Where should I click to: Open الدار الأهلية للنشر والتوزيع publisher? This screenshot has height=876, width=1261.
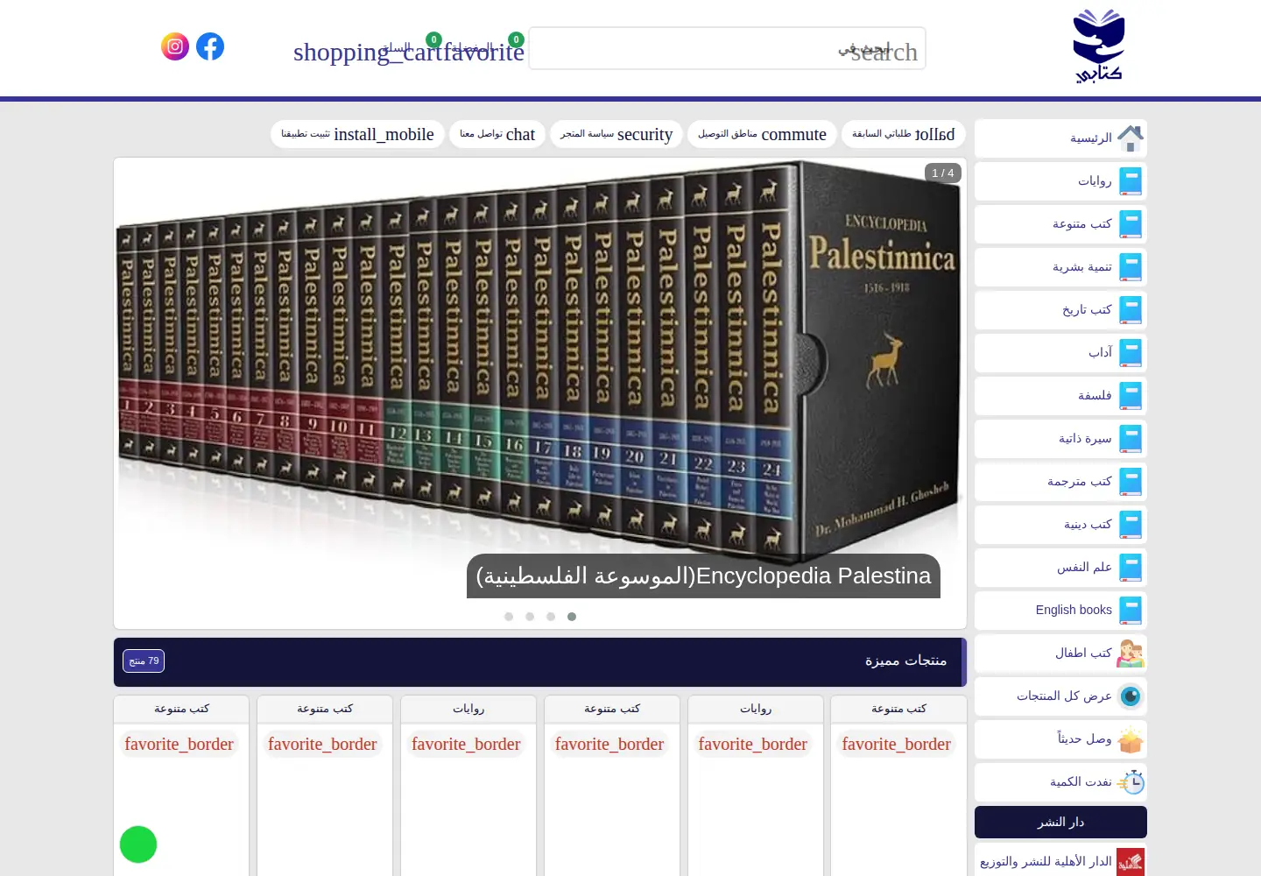(x=1060, y=862)
